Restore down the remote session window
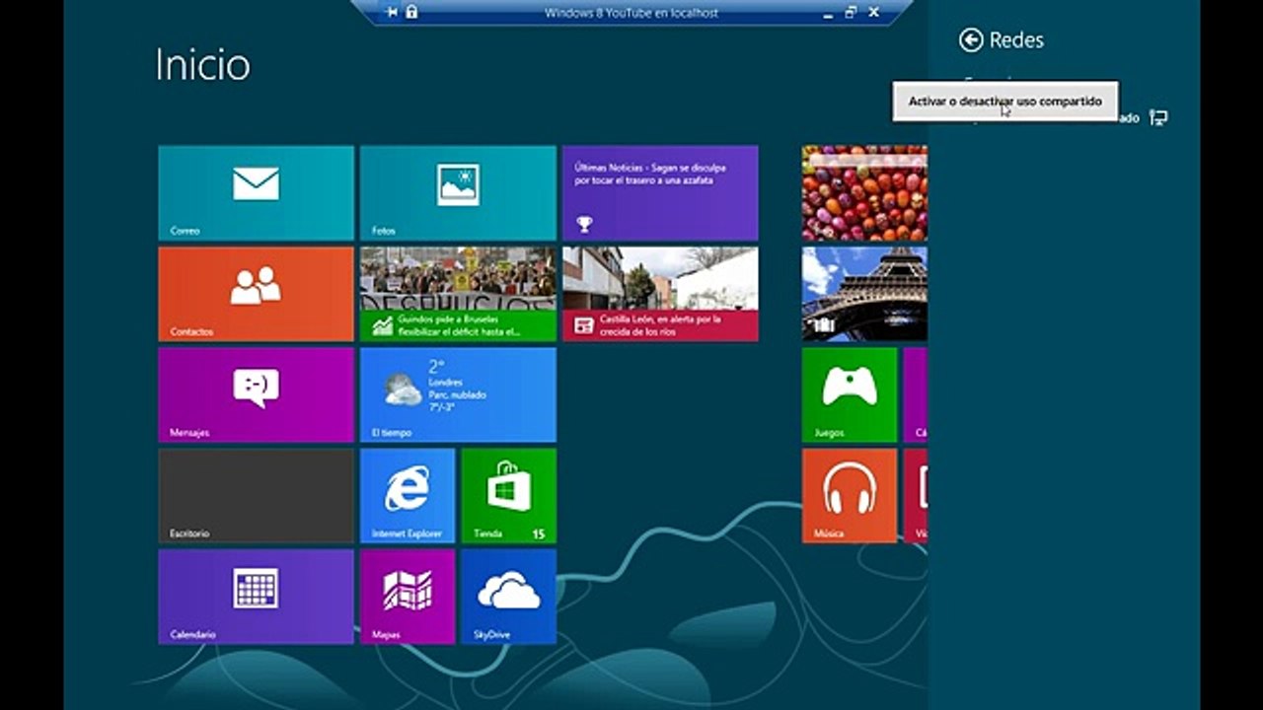Viewport: 1263px width, 710px height. point(851,12)
